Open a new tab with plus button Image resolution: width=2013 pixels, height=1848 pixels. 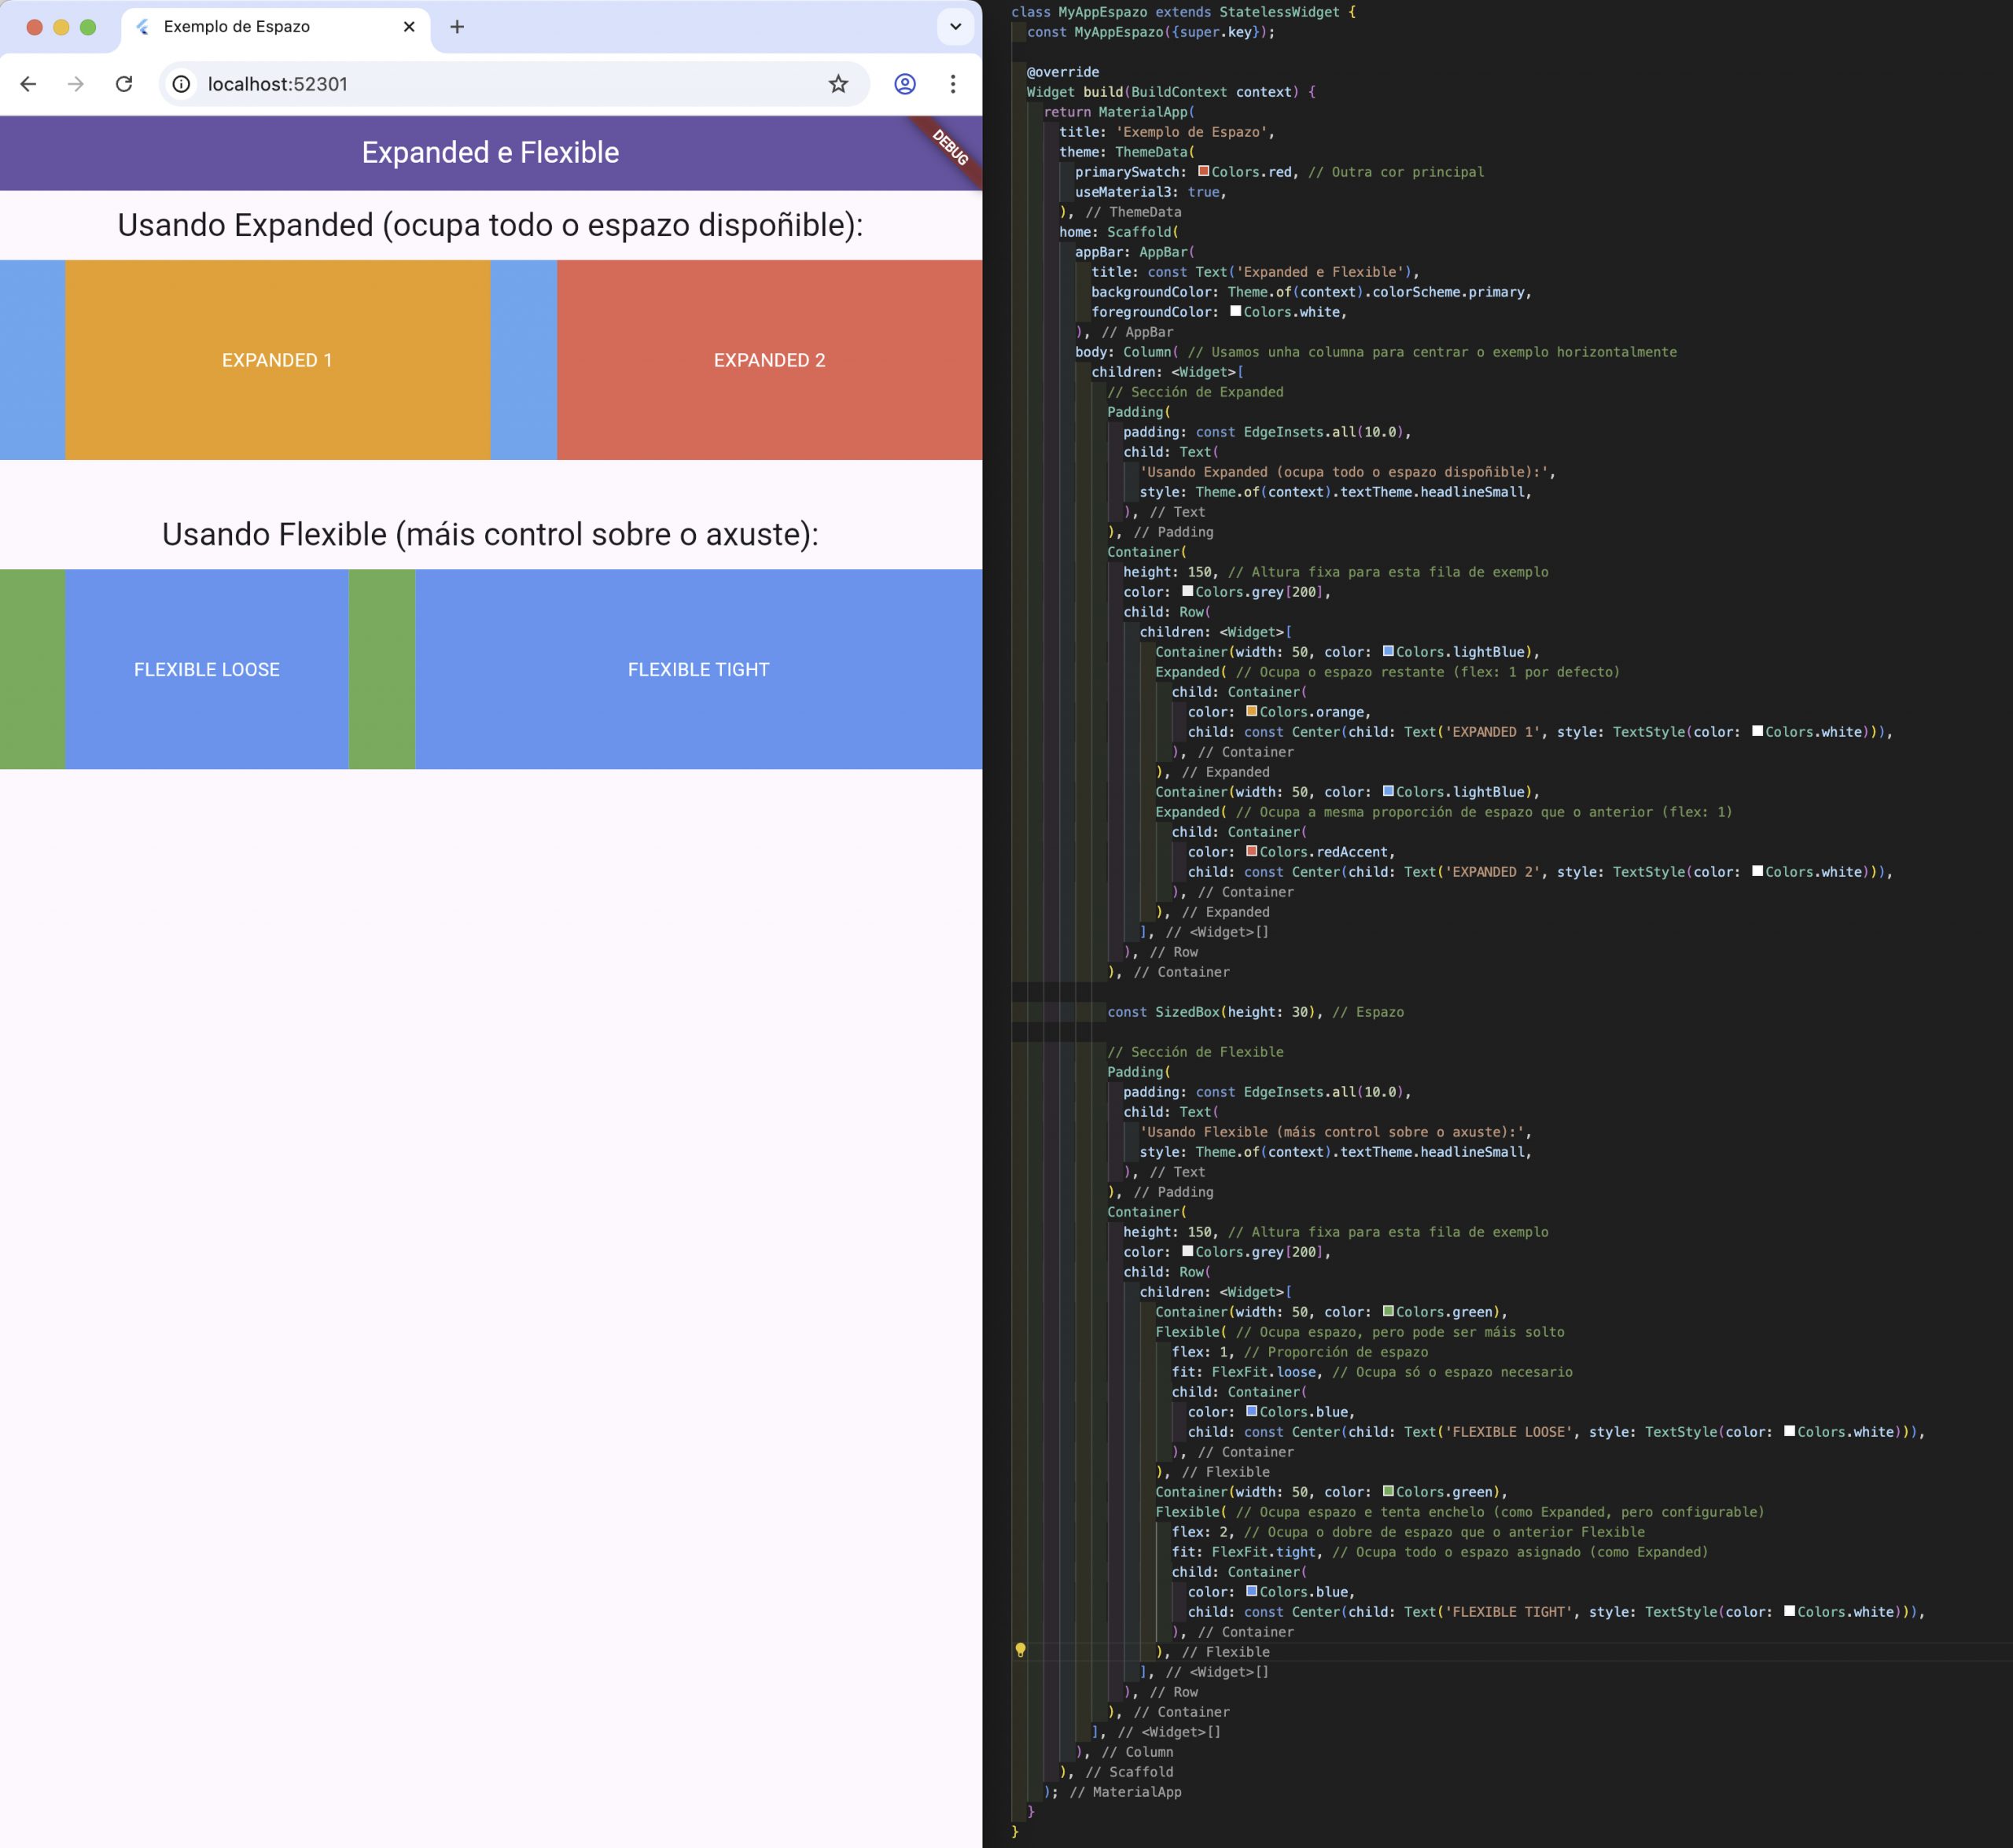click(457, 27)
